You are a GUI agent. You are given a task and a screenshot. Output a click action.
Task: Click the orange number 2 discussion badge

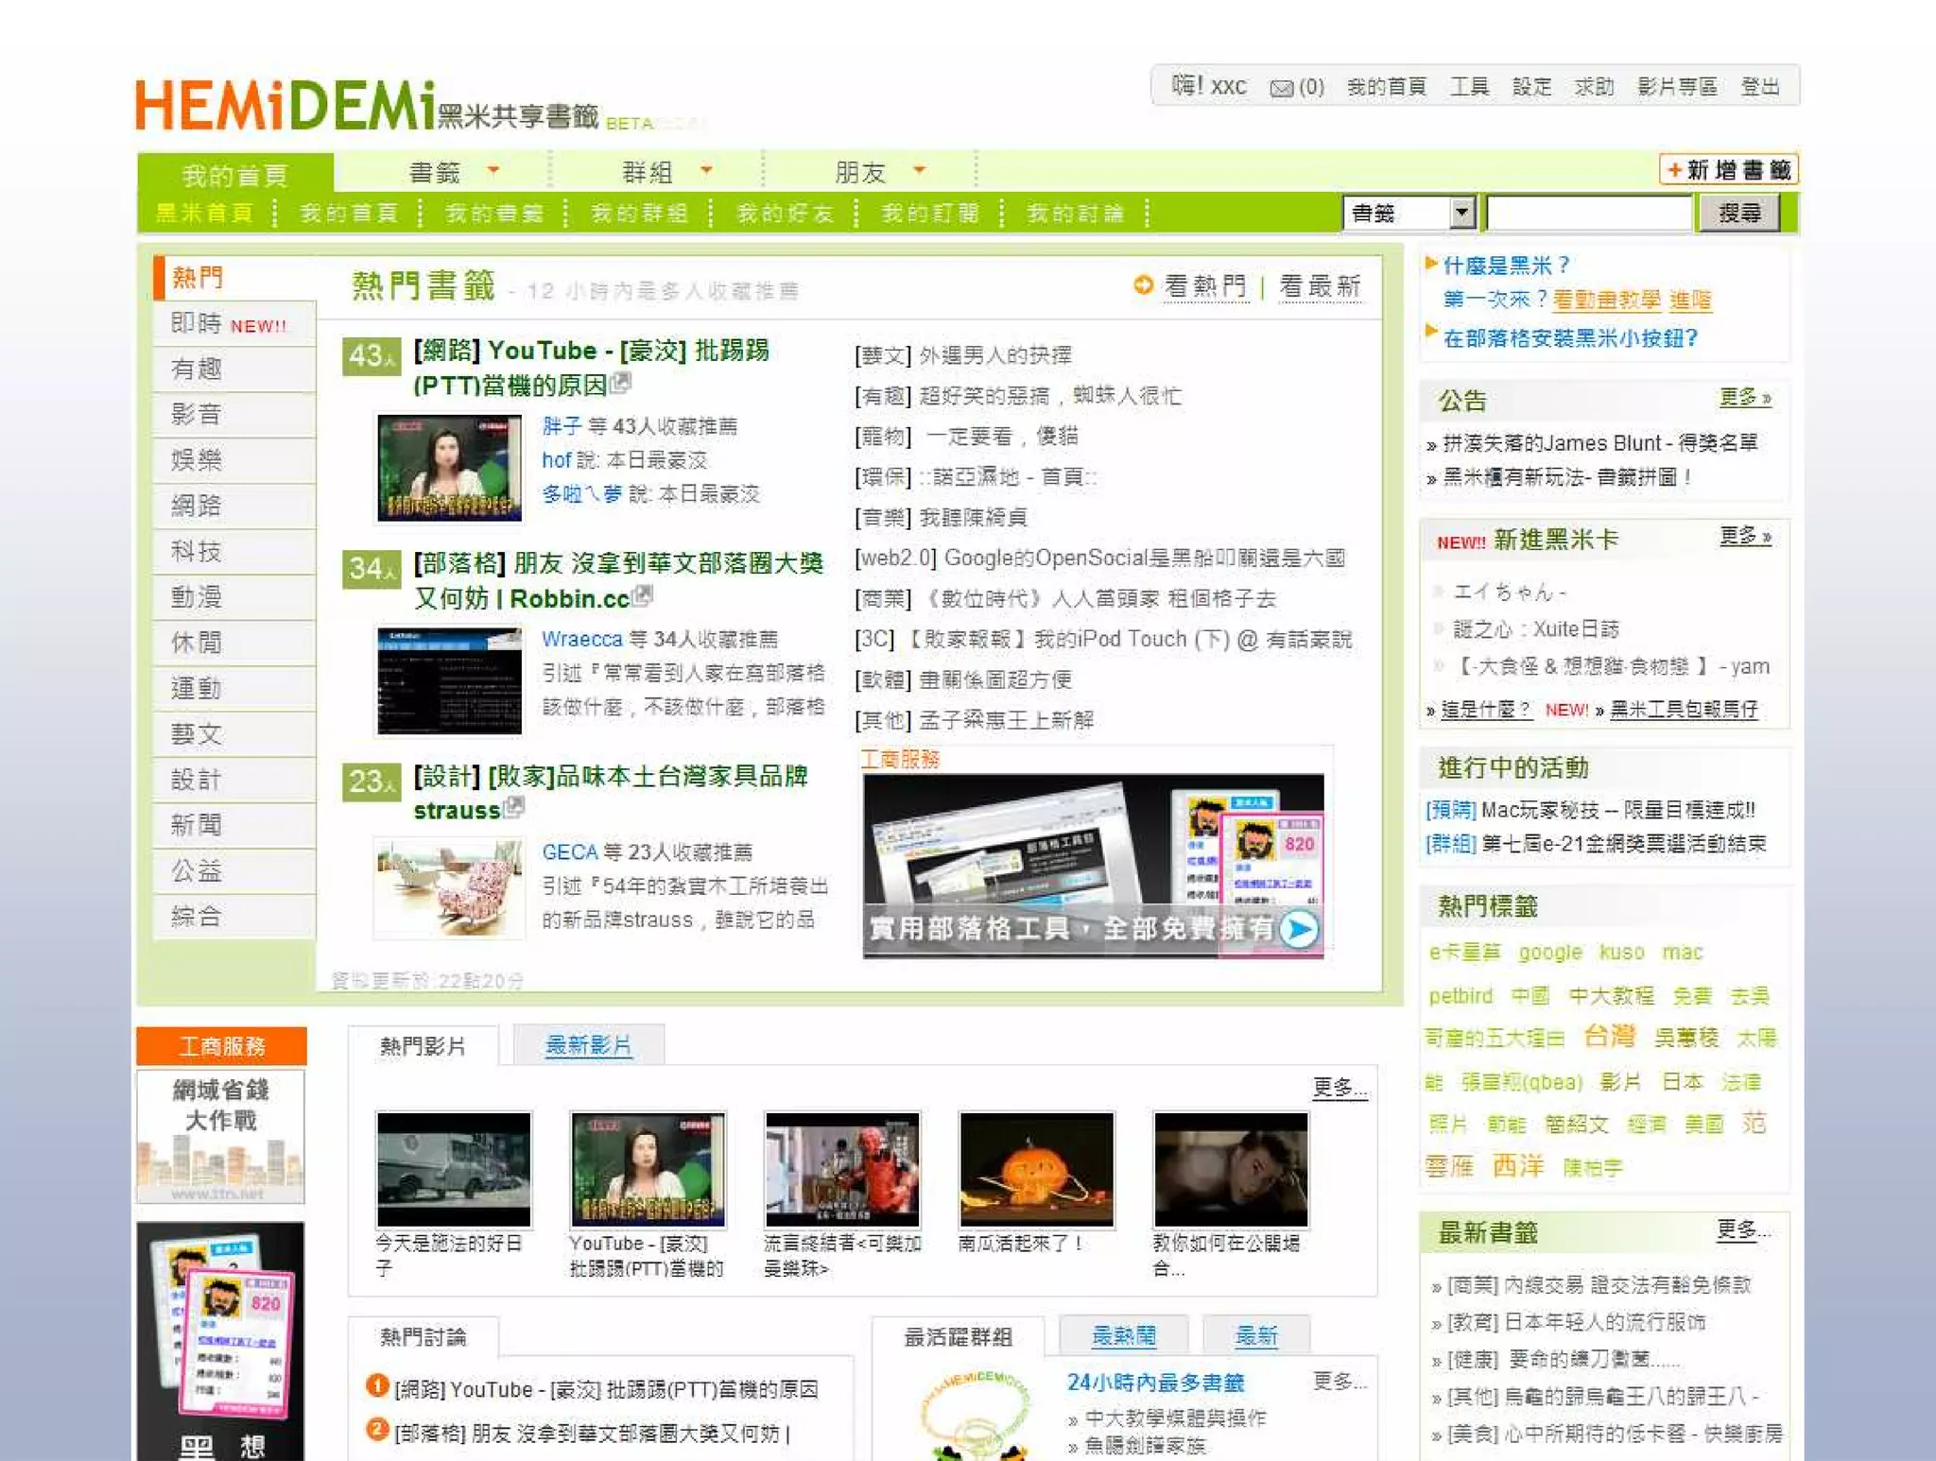[376, 1430]
